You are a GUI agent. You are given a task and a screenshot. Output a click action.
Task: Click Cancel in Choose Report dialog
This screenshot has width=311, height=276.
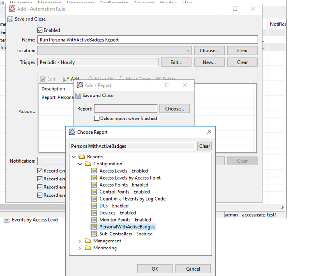coord(193,269)
